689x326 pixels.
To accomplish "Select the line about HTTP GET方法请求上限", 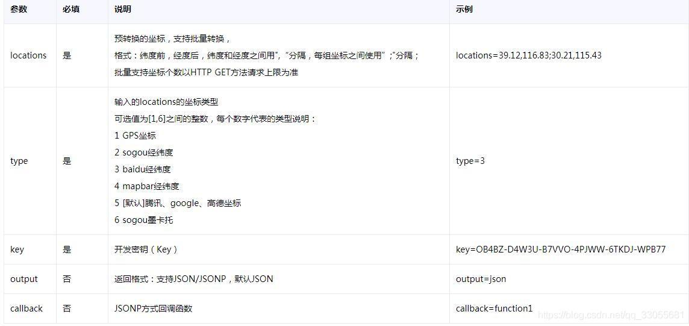I will point(206,72).
